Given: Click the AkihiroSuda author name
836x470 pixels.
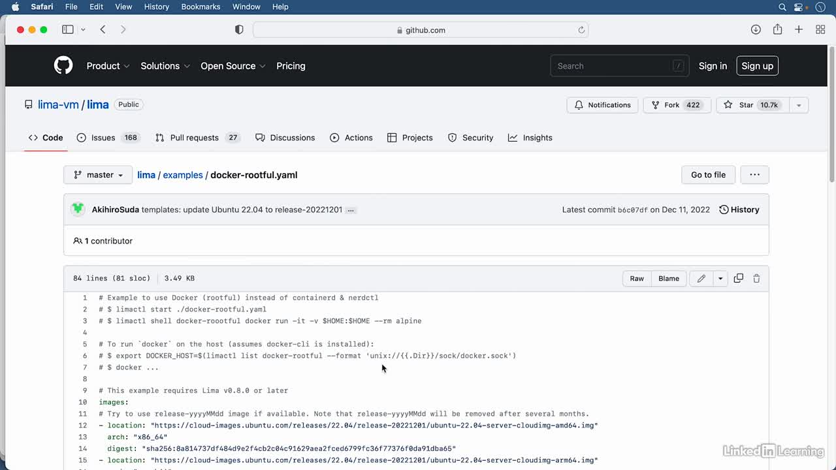Looking at the screenshot, I should click(x=116, y=210).
